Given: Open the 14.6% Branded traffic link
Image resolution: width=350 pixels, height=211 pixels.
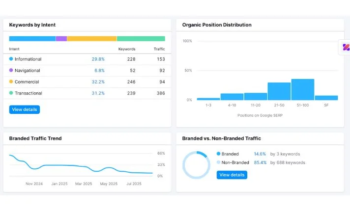Looking at the screenshot, I should tap(260, 154).
